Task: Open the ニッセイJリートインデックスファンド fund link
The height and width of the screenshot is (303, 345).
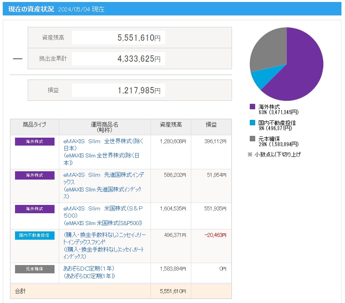Action: click(104, 235)
